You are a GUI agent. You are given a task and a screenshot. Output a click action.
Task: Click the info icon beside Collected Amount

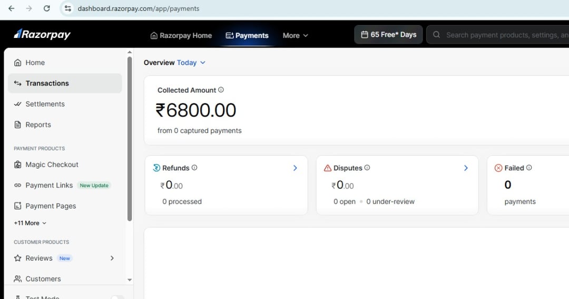(221, 90)
